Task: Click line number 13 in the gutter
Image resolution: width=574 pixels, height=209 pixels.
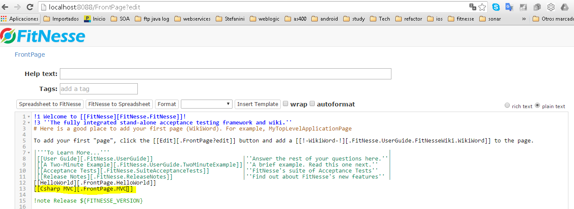Action: click(23, 189)
